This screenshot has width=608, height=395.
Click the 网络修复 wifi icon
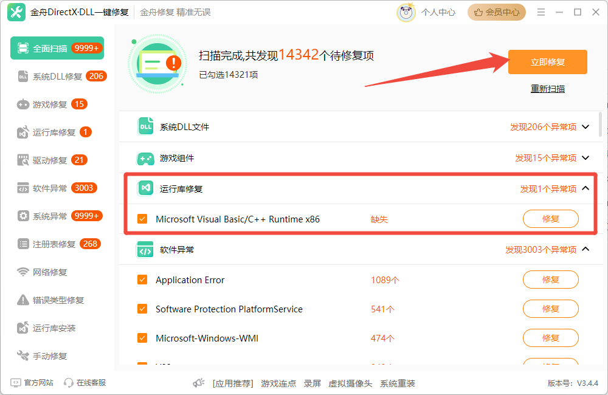(23, 272)
